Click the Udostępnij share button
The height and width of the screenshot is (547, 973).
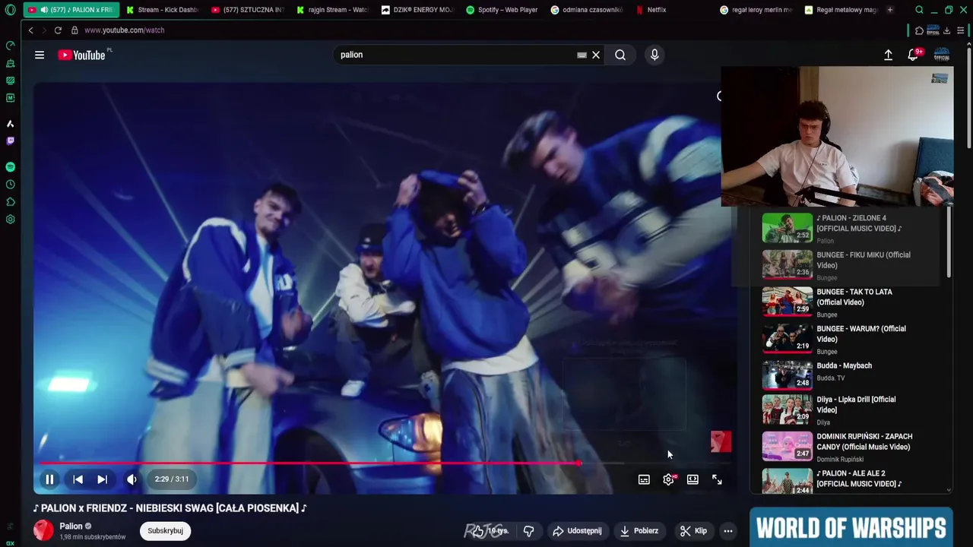point(577,531)
